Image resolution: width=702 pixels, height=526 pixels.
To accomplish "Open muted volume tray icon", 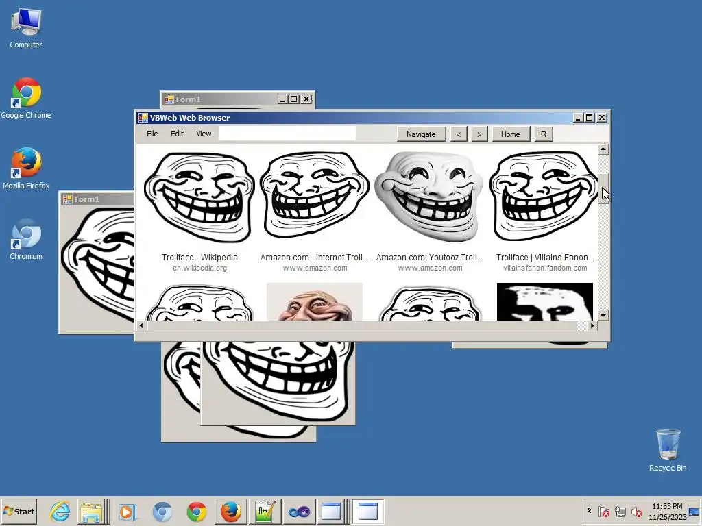I will [636, 511].
